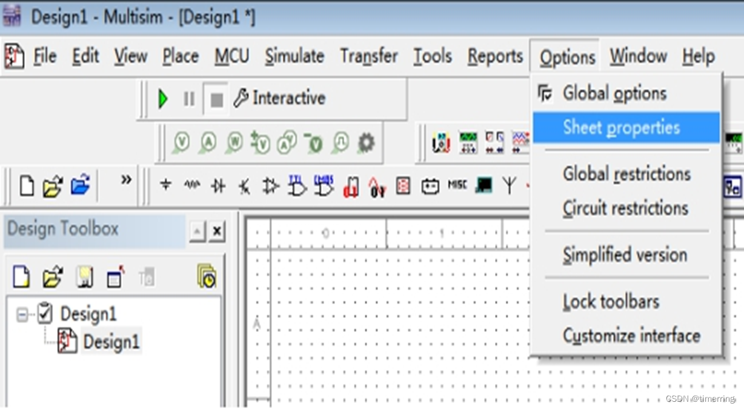Open the MCU menu
This screenshot has width=744, height=409.
click(x=232, y=56)
